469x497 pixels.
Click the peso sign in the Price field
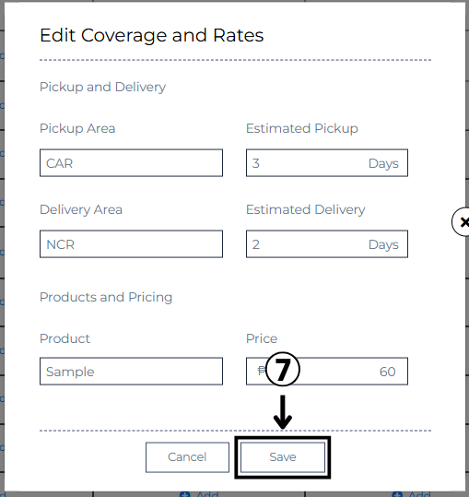coord(262,371)
